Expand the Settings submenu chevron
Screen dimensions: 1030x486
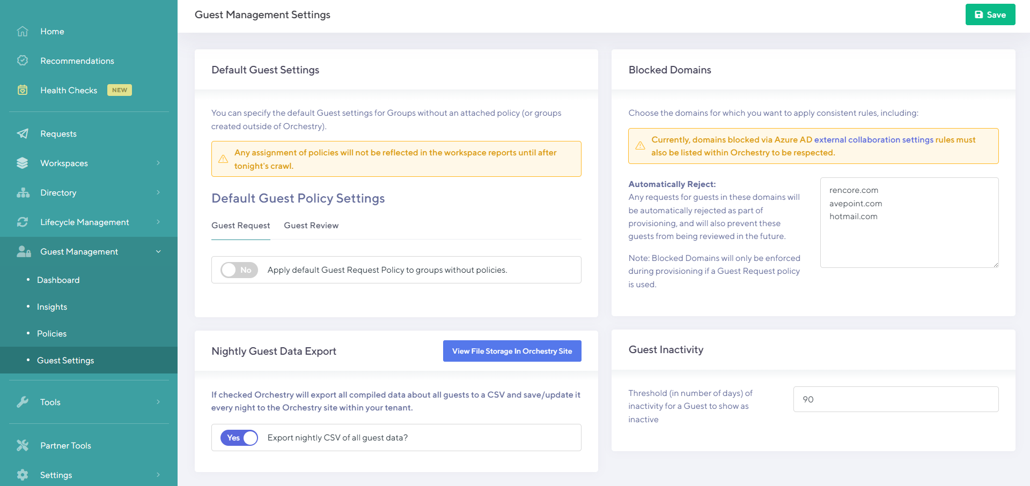click(158, 475)
